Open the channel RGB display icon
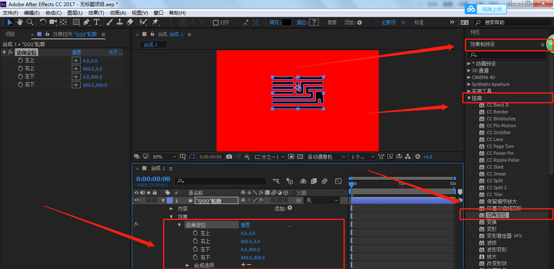 (x=247, y=157)
